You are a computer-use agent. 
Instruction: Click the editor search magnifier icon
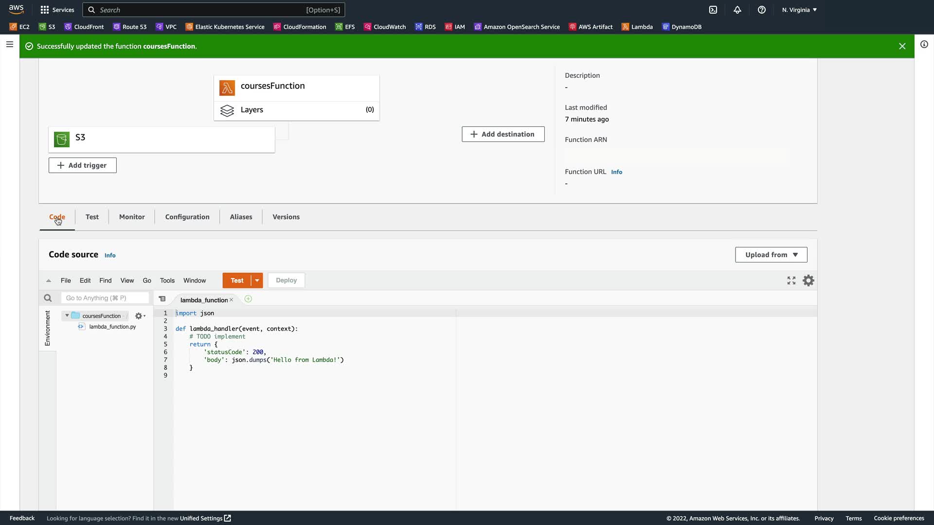point(48,298)
